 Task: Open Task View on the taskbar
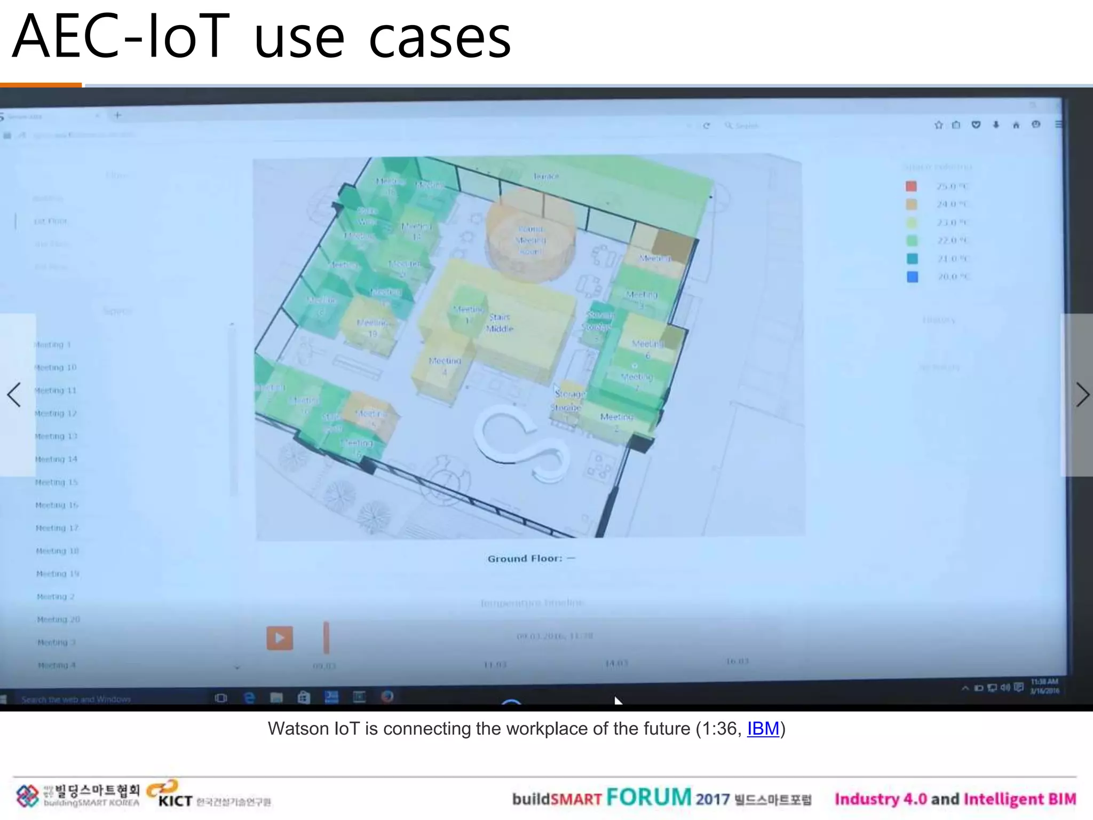(221, 698)
